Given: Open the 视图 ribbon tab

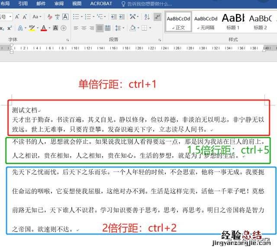Looking at the screenshot, I should click(x=77, y=3).
